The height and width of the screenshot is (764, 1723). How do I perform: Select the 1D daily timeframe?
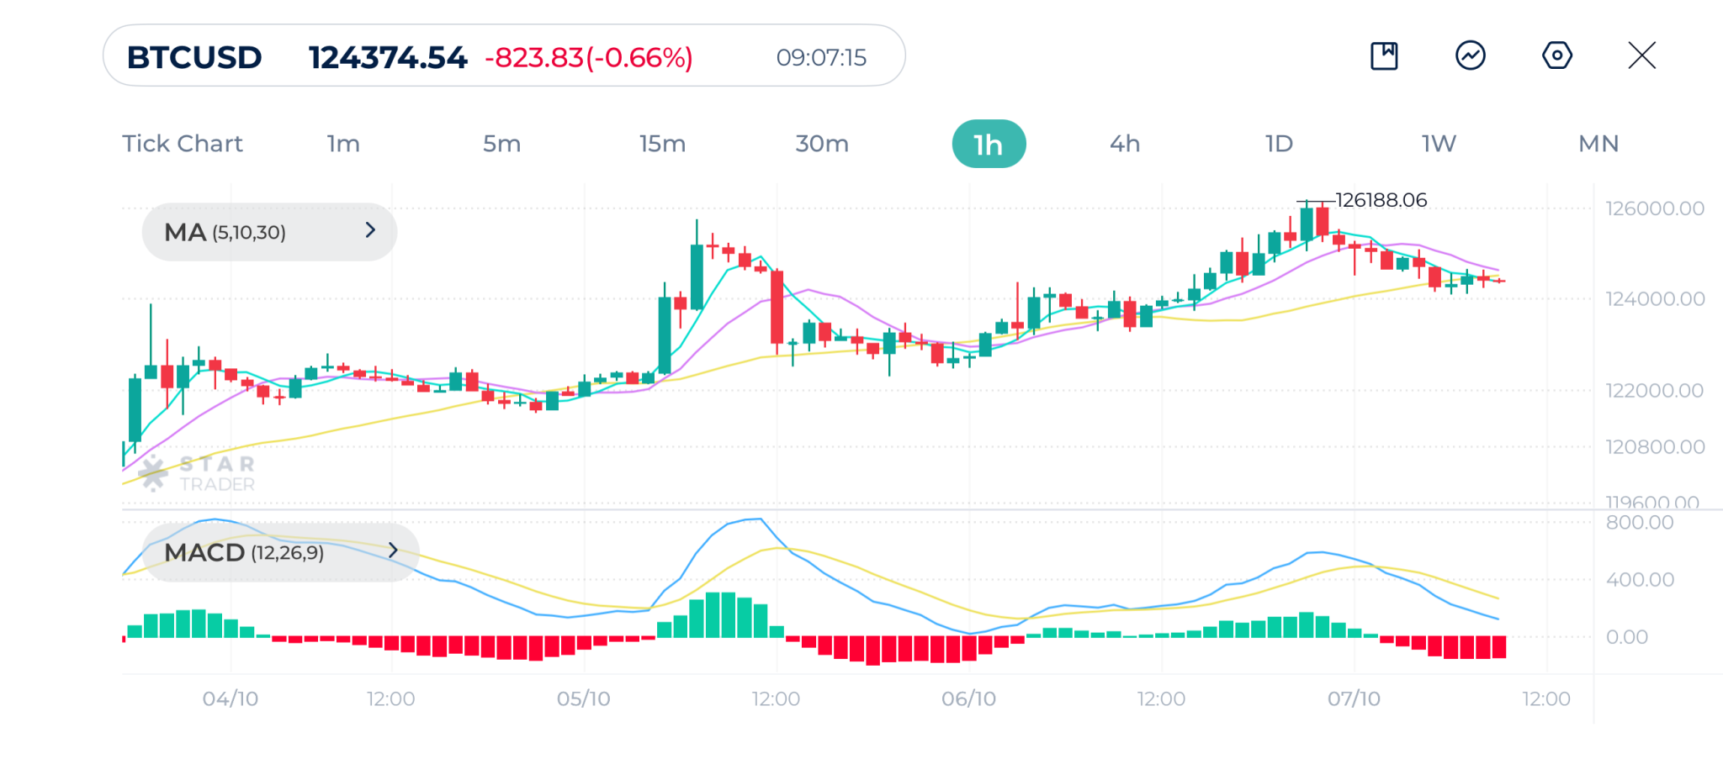1279,144
